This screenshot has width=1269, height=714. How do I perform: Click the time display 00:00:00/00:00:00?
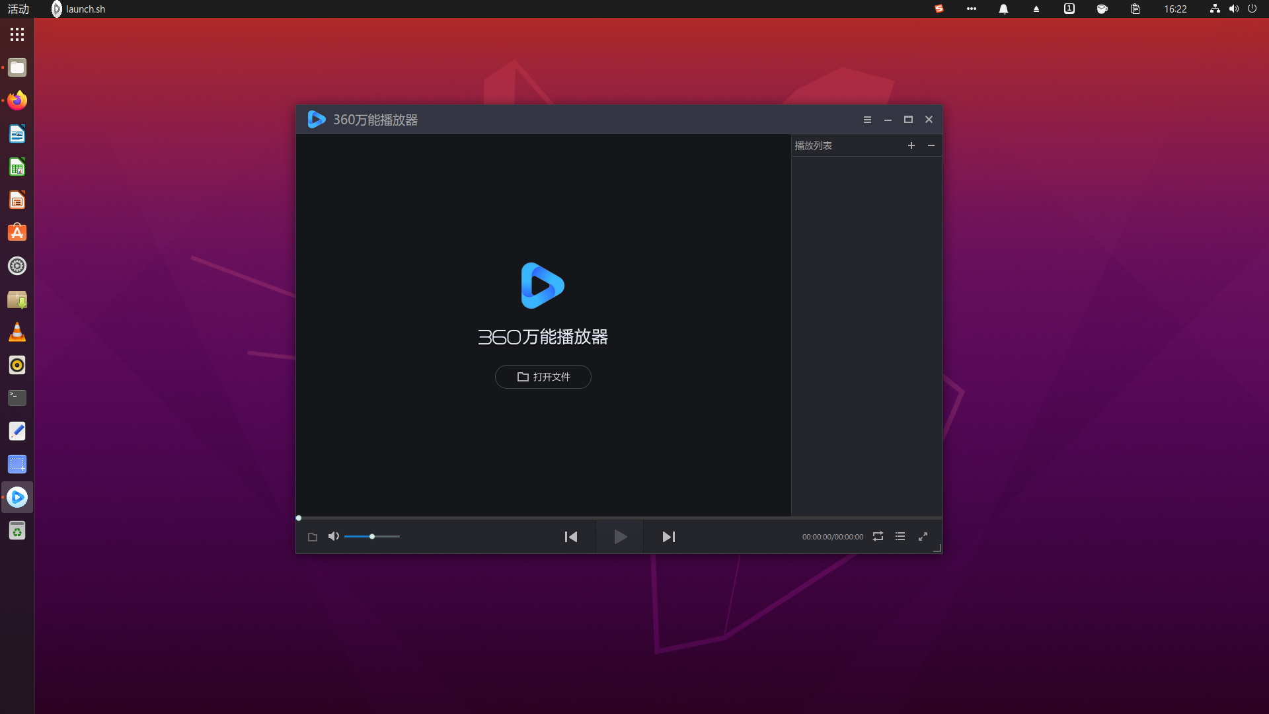pyautogui.click(x=833, y=537)
